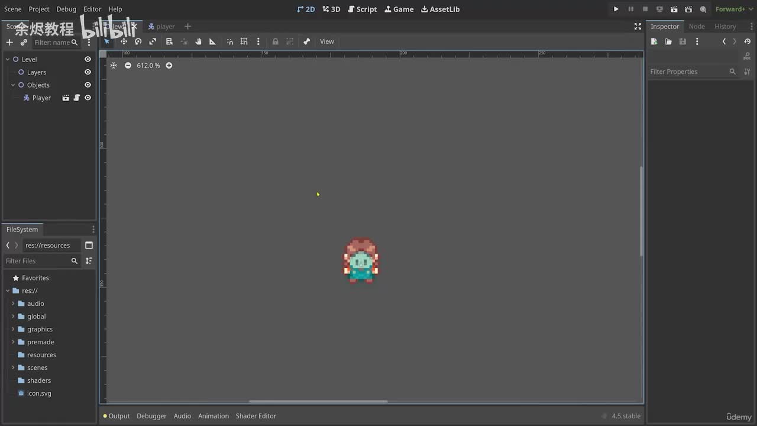Switch to the Script workspace

363,9
